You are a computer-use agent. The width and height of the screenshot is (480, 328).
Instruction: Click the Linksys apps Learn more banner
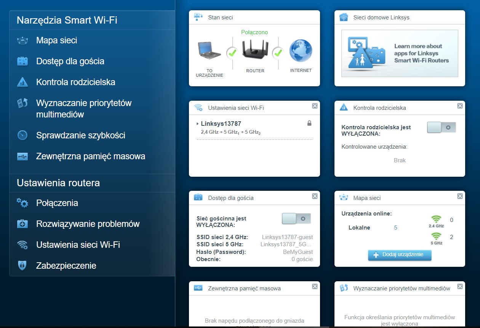point(400,54)
